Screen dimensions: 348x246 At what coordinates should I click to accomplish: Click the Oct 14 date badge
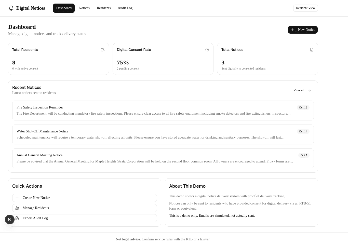(303, 131)
